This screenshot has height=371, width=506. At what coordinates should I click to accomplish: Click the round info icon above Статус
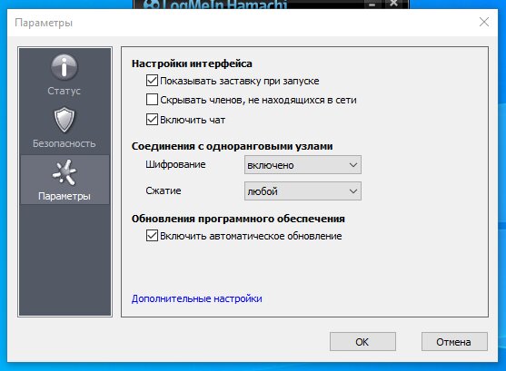[x=64, y=67]
